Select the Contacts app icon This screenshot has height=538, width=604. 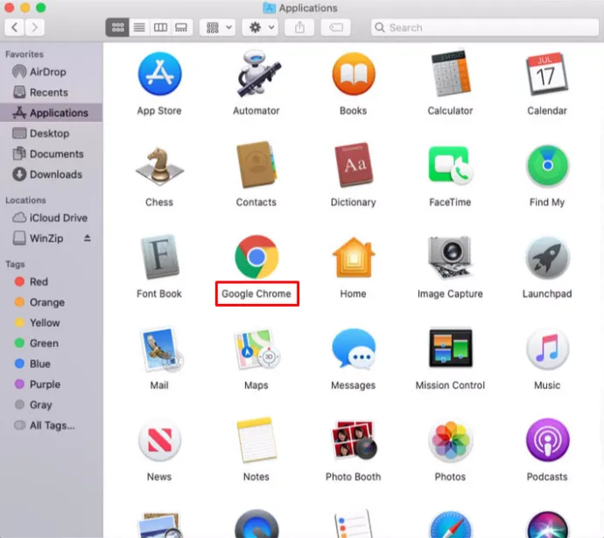point(256,165)
